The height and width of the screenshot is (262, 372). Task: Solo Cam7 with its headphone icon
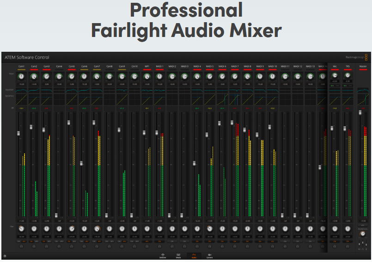(x=97, y=247)
